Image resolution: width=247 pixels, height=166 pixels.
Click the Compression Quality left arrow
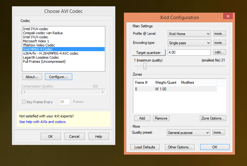click(x=25, y=92)
